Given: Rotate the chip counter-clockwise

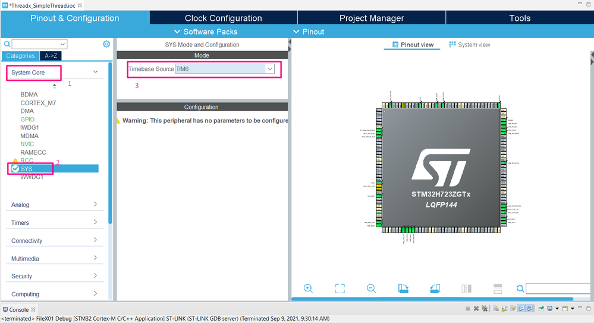Looking at the screenshot, I should [x=435, y=288].
